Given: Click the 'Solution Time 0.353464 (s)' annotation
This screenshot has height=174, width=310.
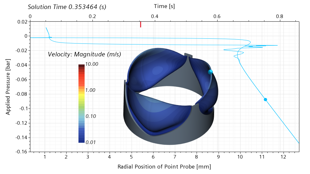Looking at the screenshot, I should point(67,7).
